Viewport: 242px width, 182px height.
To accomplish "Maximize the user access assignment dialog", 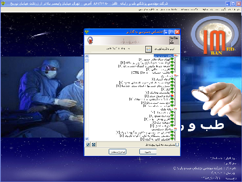I will (172, 32).
